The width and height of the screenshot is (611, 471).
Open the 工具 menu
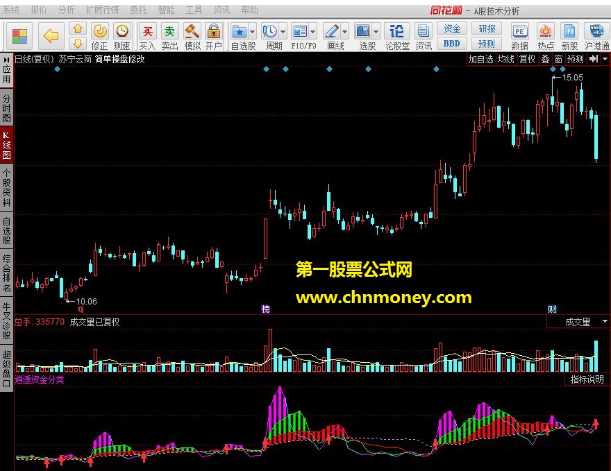tap(194, 10)
